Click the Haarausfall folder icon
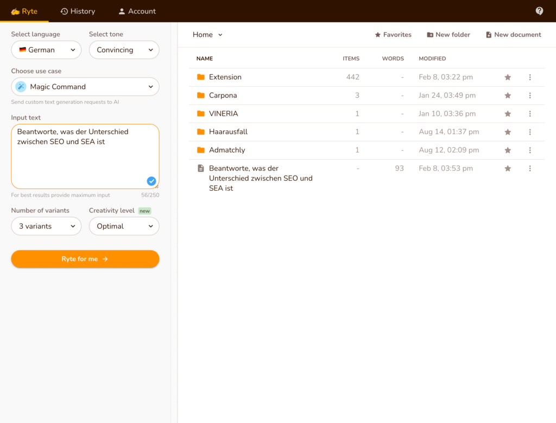Viewport: 556px width, 423px height. coord(201,132)
